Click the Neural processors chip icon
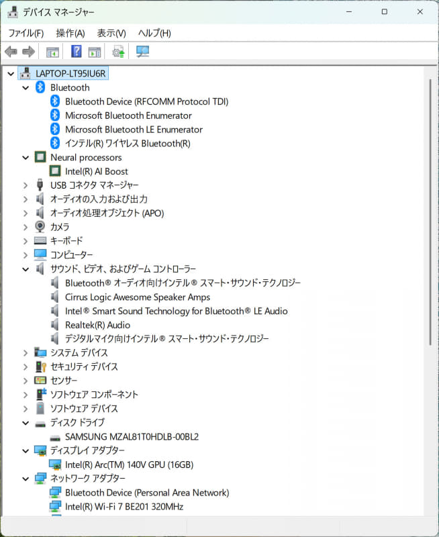This screenshot has width=439, height=537. pos(40,157)
